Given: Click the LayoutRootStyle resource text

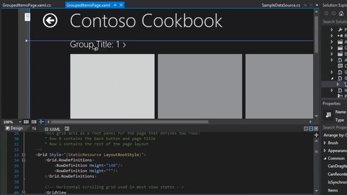Looking at the screenshot, I should click(121, 154).
